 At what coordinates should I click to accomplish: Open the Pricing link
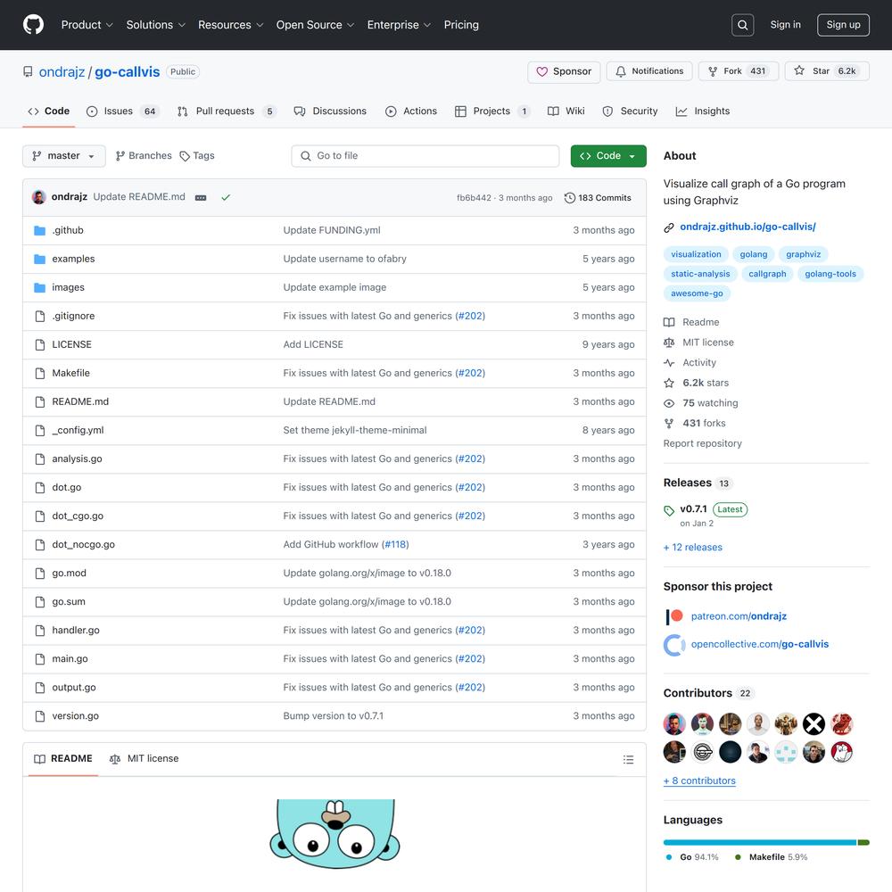click(x=461, y=25)
